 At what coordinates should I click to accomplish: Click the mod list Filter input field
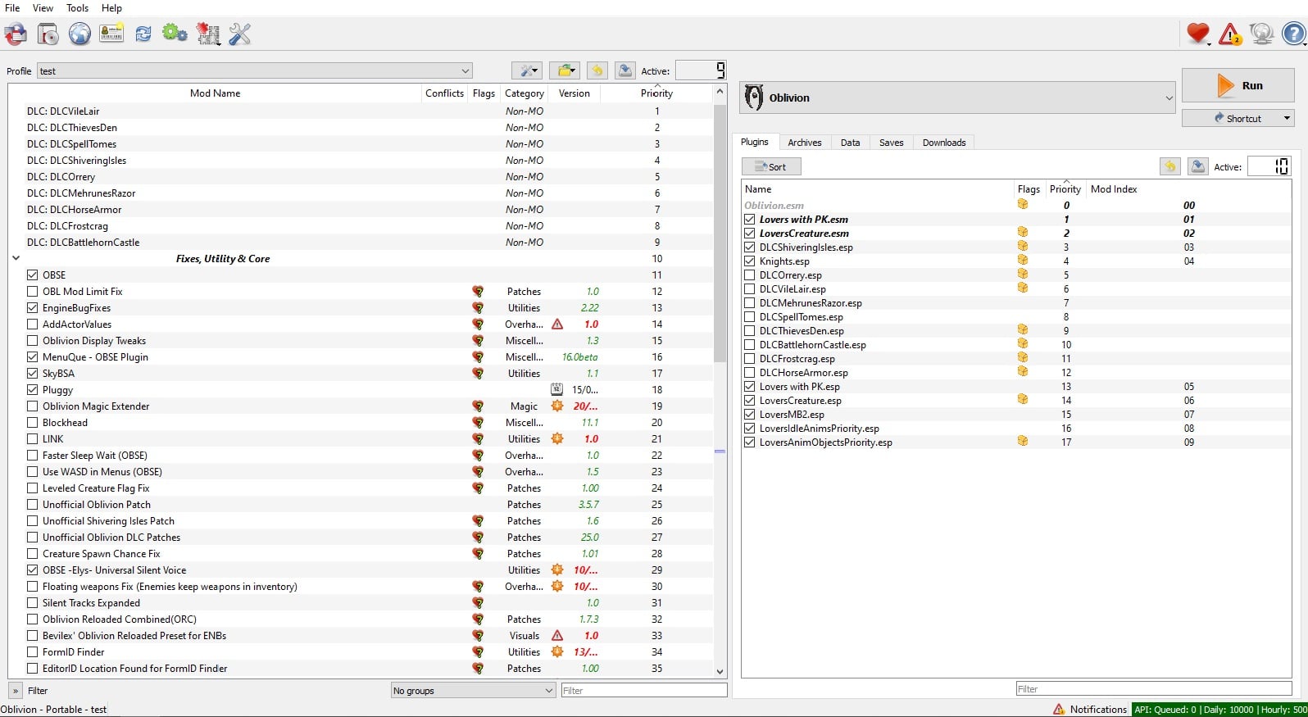[x=643, y=690]
